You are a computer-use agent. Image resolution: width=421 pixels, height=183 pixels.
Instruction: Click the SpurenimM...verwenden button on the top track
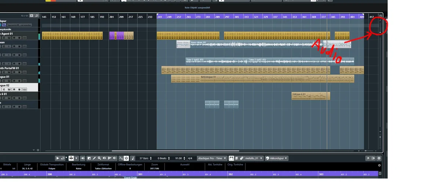point(19,25)
